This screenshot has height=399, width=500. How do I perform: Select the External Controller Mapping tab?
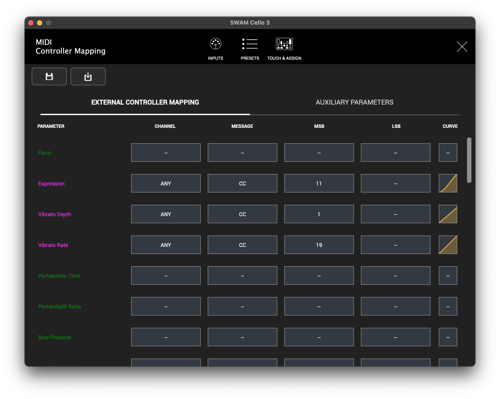(x=145, y=102)
